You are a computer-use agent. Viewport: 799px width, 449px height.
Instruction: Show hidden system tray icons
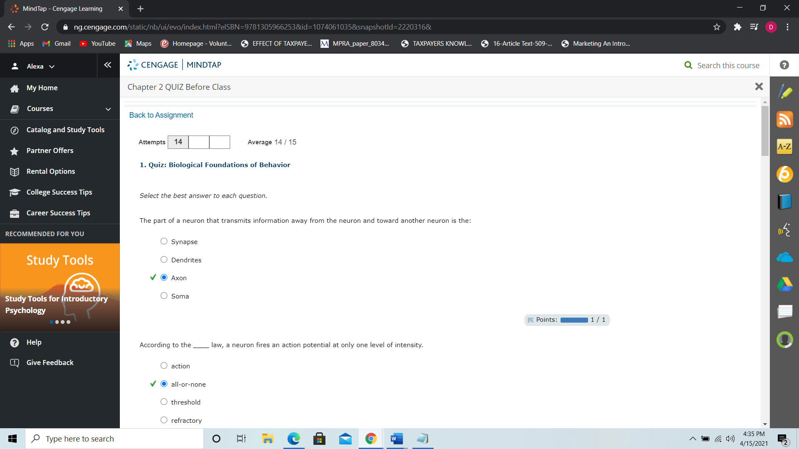(x=692, y=439)
